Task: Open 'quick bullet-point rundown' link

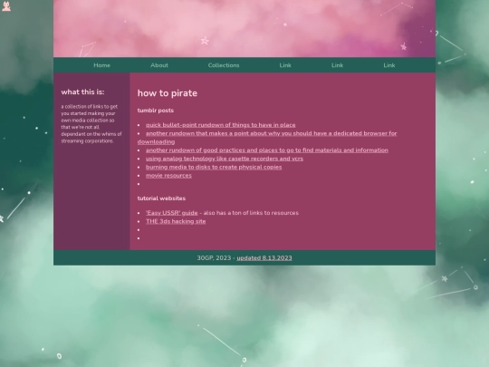Action: pyautogui.click(x=220, y=125)
